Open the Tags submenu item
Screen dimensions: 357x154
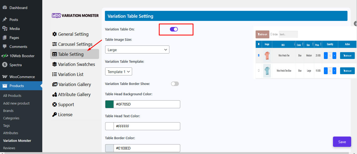[6, 125]
